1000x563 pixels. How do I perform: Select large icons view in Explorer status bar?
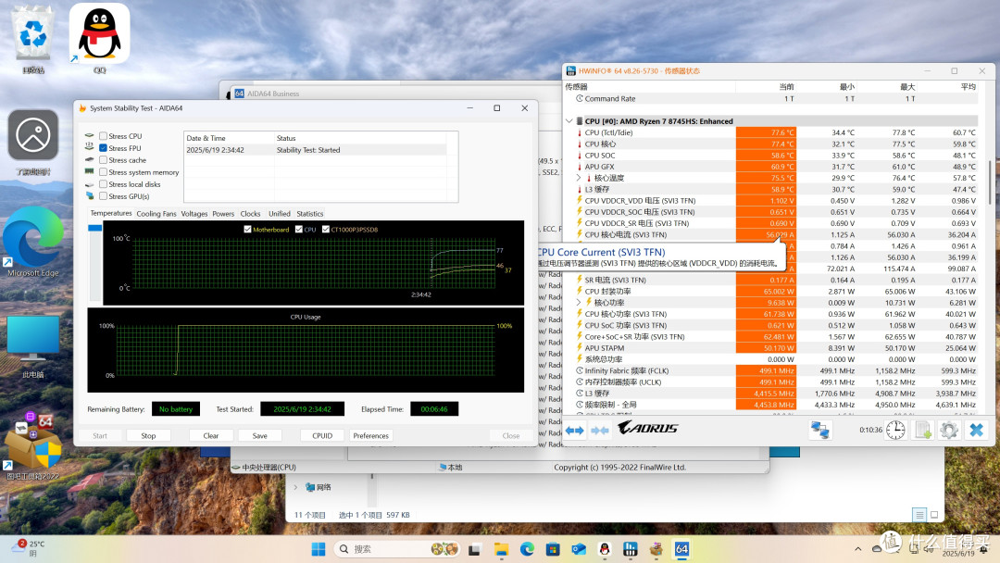coord(934,515)
